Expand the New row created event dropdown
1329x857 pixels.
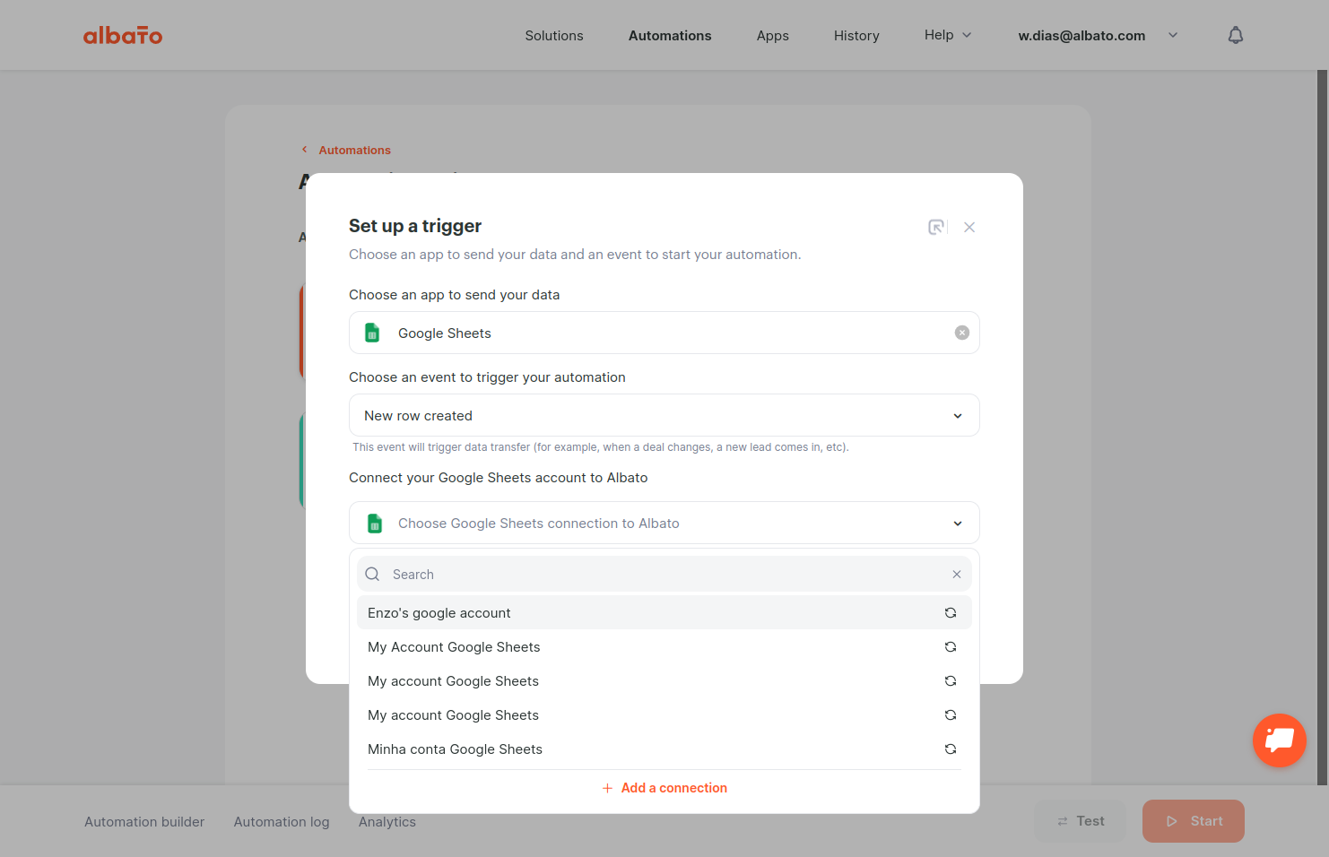pyautogui.click(x=664, y=415)
